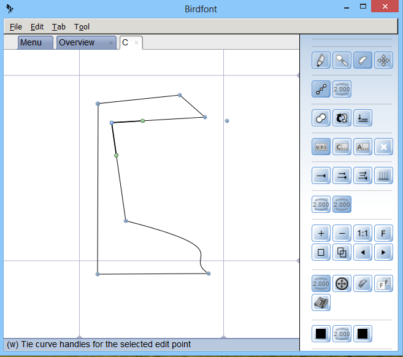This screenshot has width=403, height=357.
Task: Open the left black color swatch
Action: pyautogui.click(x=321, y=334)
